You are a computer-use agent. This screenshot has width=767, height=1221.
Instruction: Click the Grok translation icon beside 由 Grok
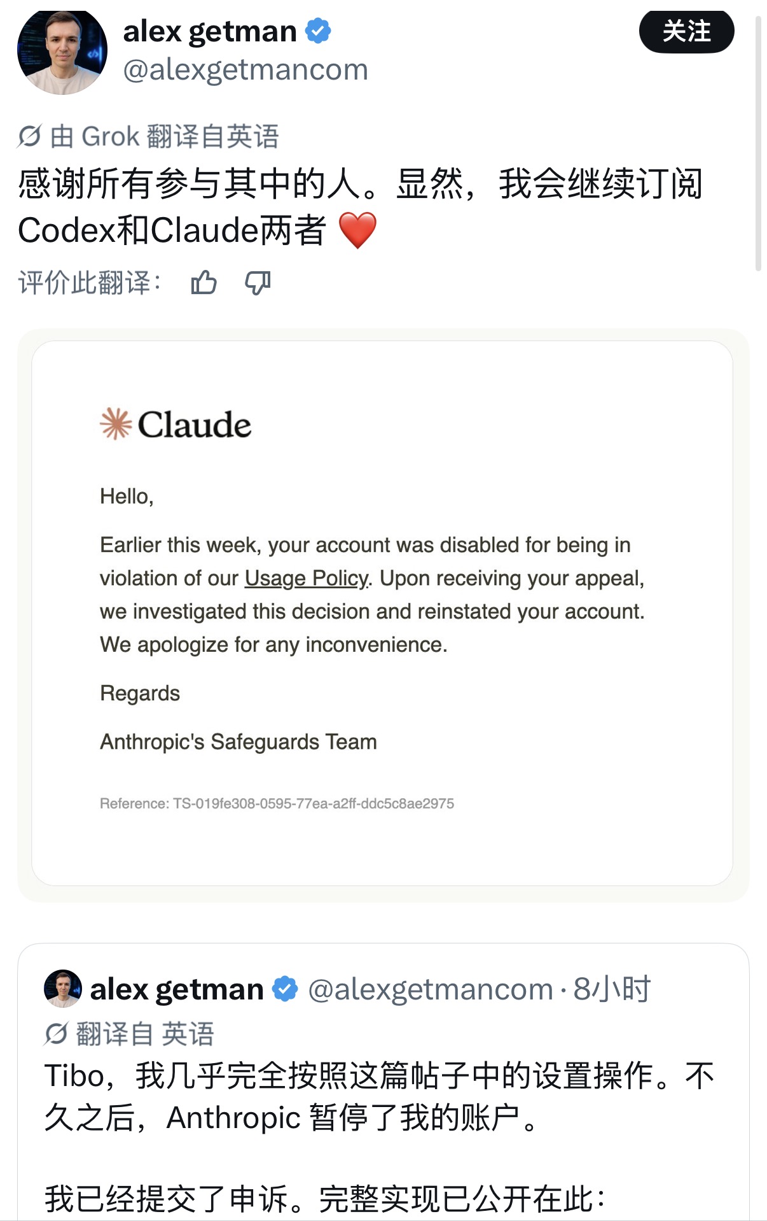click(x=30, y=136)
